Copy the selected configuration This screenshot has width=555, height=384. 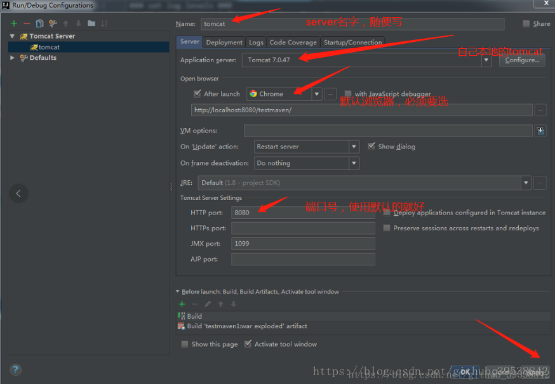tap(39, 23)
